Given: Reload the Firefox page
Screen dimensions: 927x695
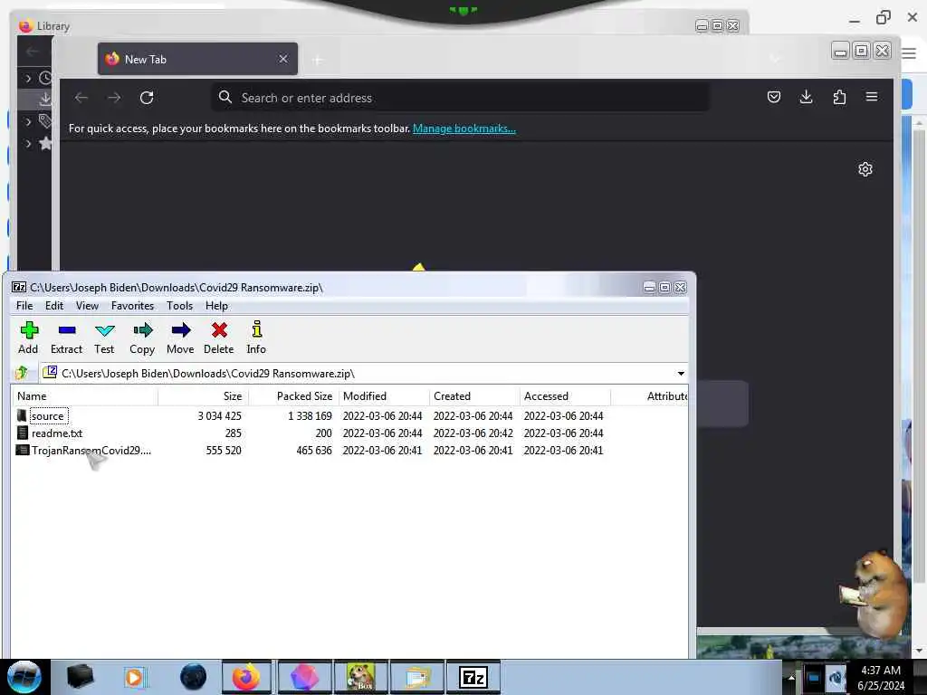Looking at the screenshot, I should point(147,98).
